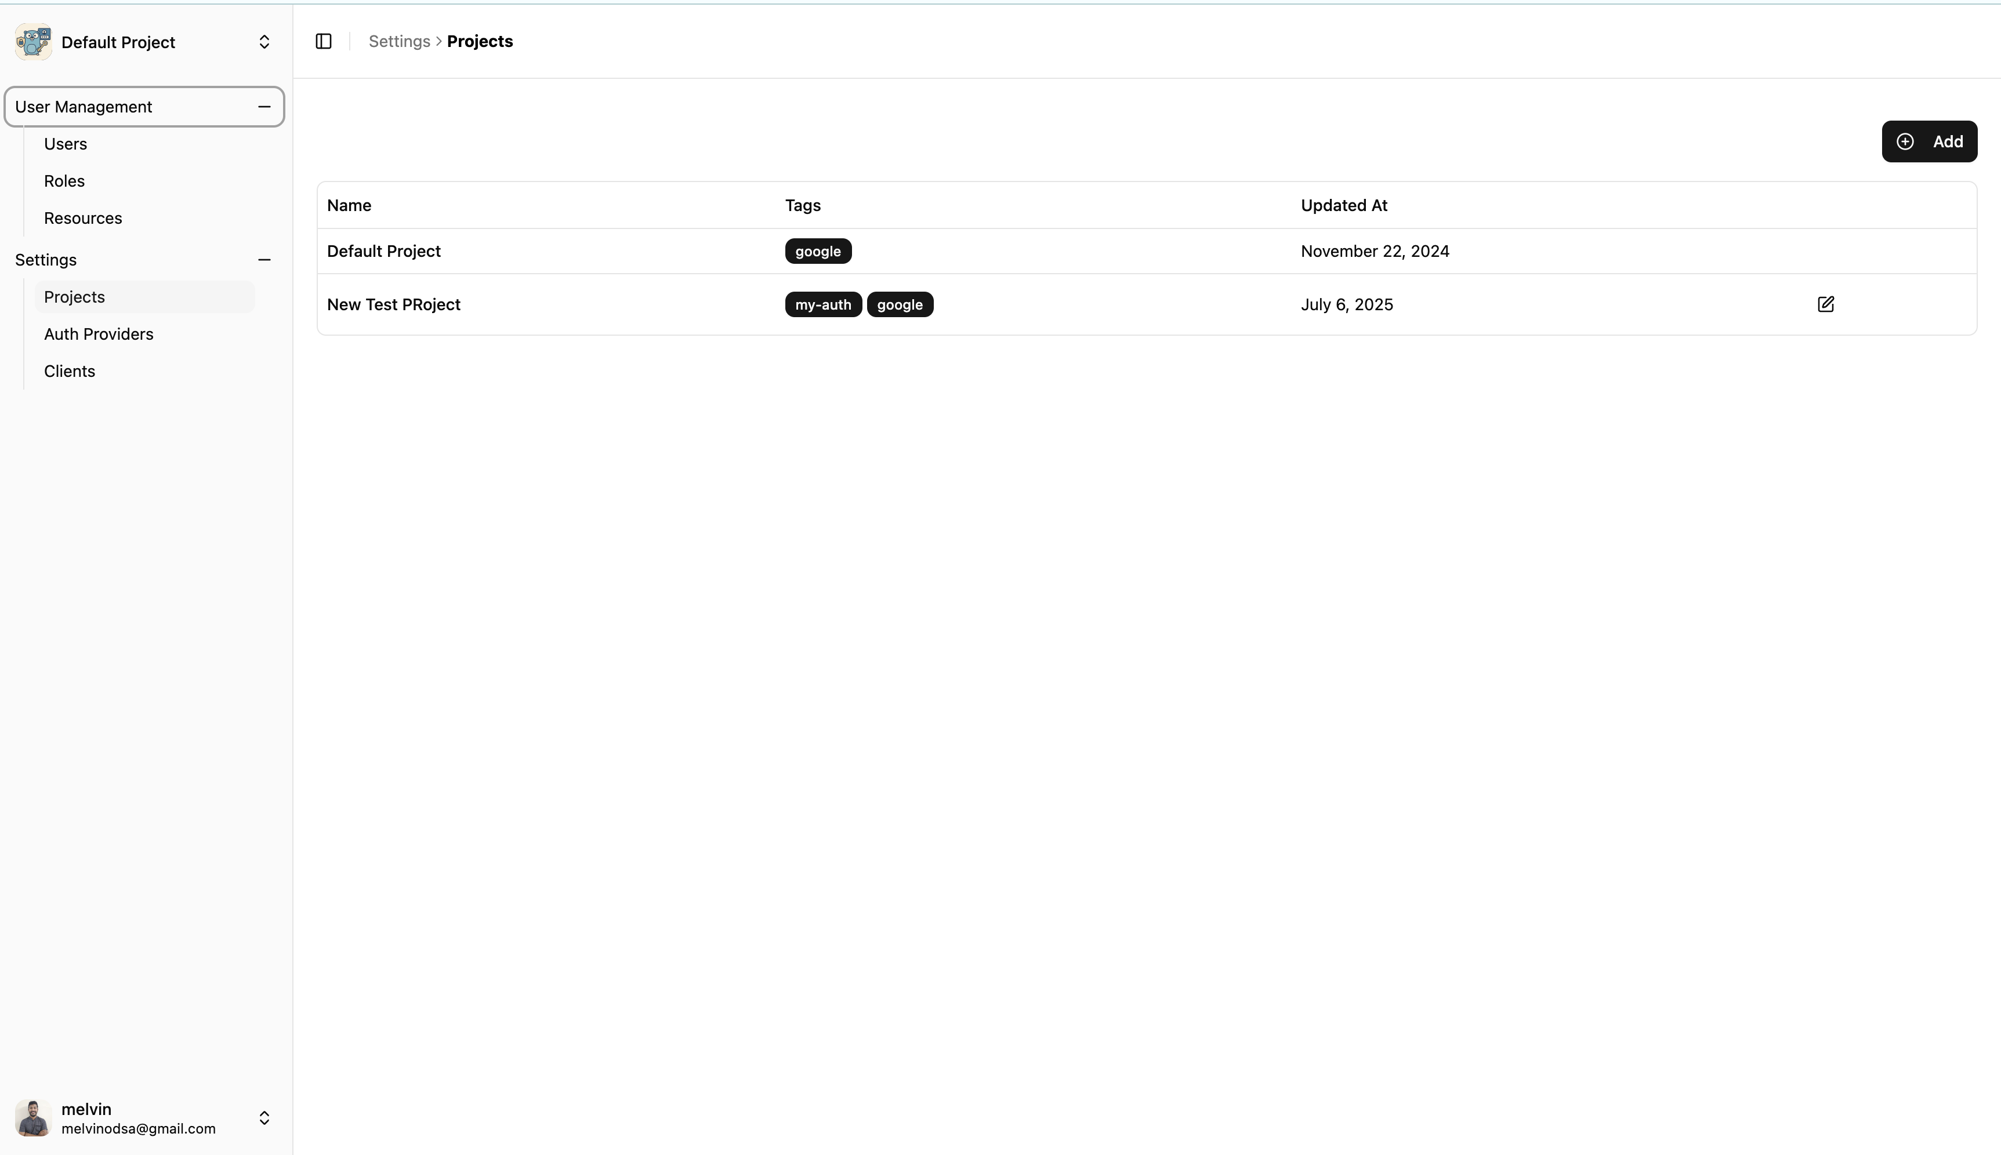The height and width of the screenshot is (1155, 2001).
Task: Click the account options chevron beside melvin
Action: point(263,1118)
